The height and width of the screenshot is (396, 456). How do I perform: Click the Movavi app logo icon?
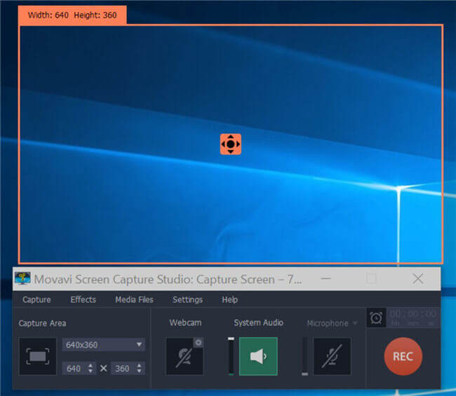[22, 278]
